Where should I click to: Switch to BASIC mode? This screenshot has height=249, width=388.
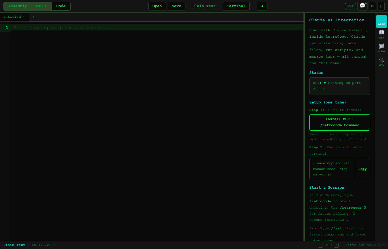tap(41, 6)
